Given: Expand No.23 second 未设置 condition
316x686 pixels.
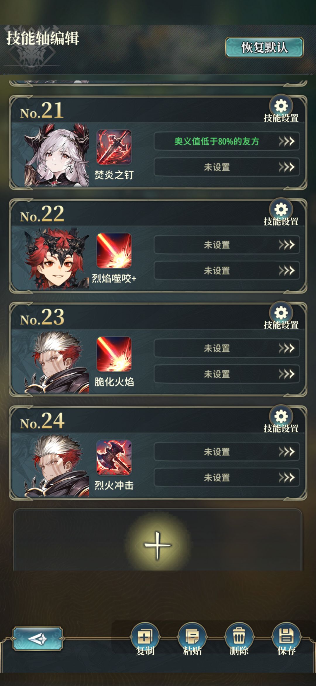Looking at the screenshot, I should click(x=227, y=374).
